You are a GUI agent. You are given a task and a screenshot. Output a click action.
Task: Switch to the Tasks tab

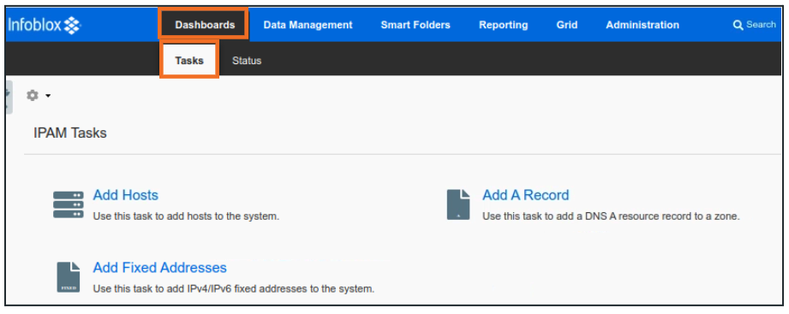click(x=189, y=60)
